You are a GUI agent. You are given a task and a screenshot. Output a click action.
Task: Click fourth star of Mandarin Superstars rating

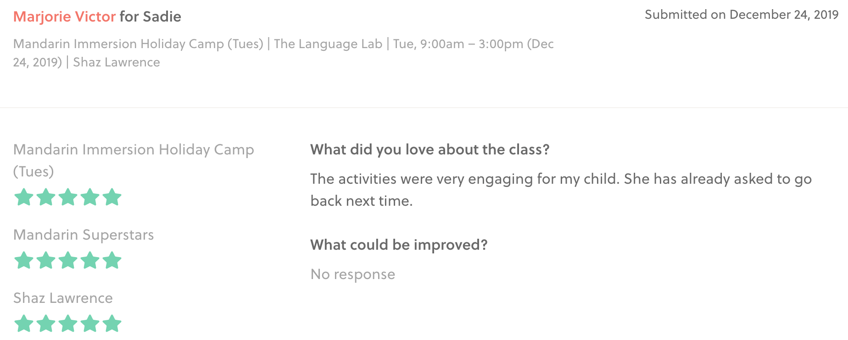[x=90, y=261]
